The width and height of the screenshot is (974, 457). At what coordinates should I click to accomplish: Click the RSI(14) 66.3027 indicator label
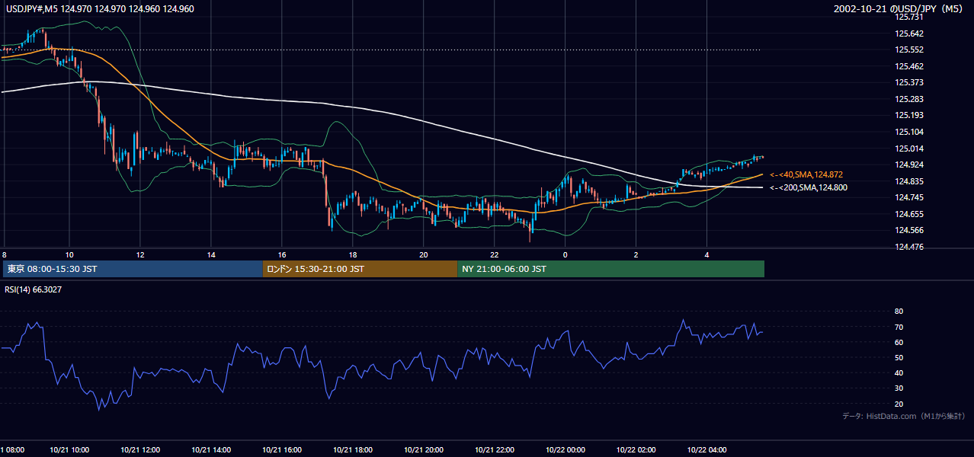[x=32, y=289]
